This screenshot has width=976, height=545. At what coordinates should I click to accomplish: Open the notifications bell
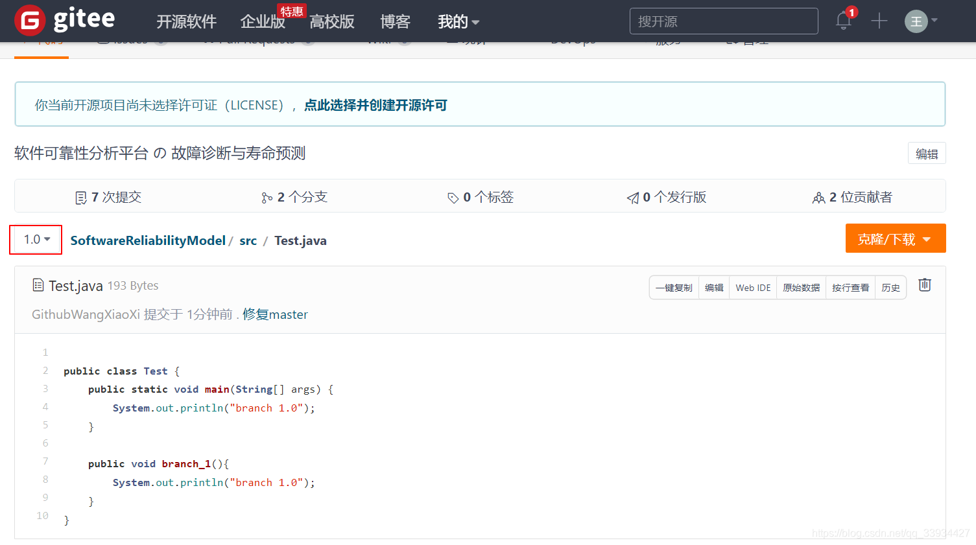pos(844,21)
